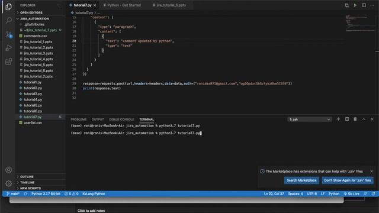Change LF end of line sequence

click(322, 193)
